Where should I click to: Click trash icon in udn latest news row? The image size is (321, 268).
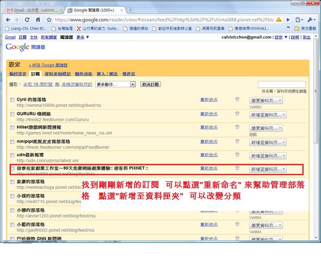click(238, 155)
